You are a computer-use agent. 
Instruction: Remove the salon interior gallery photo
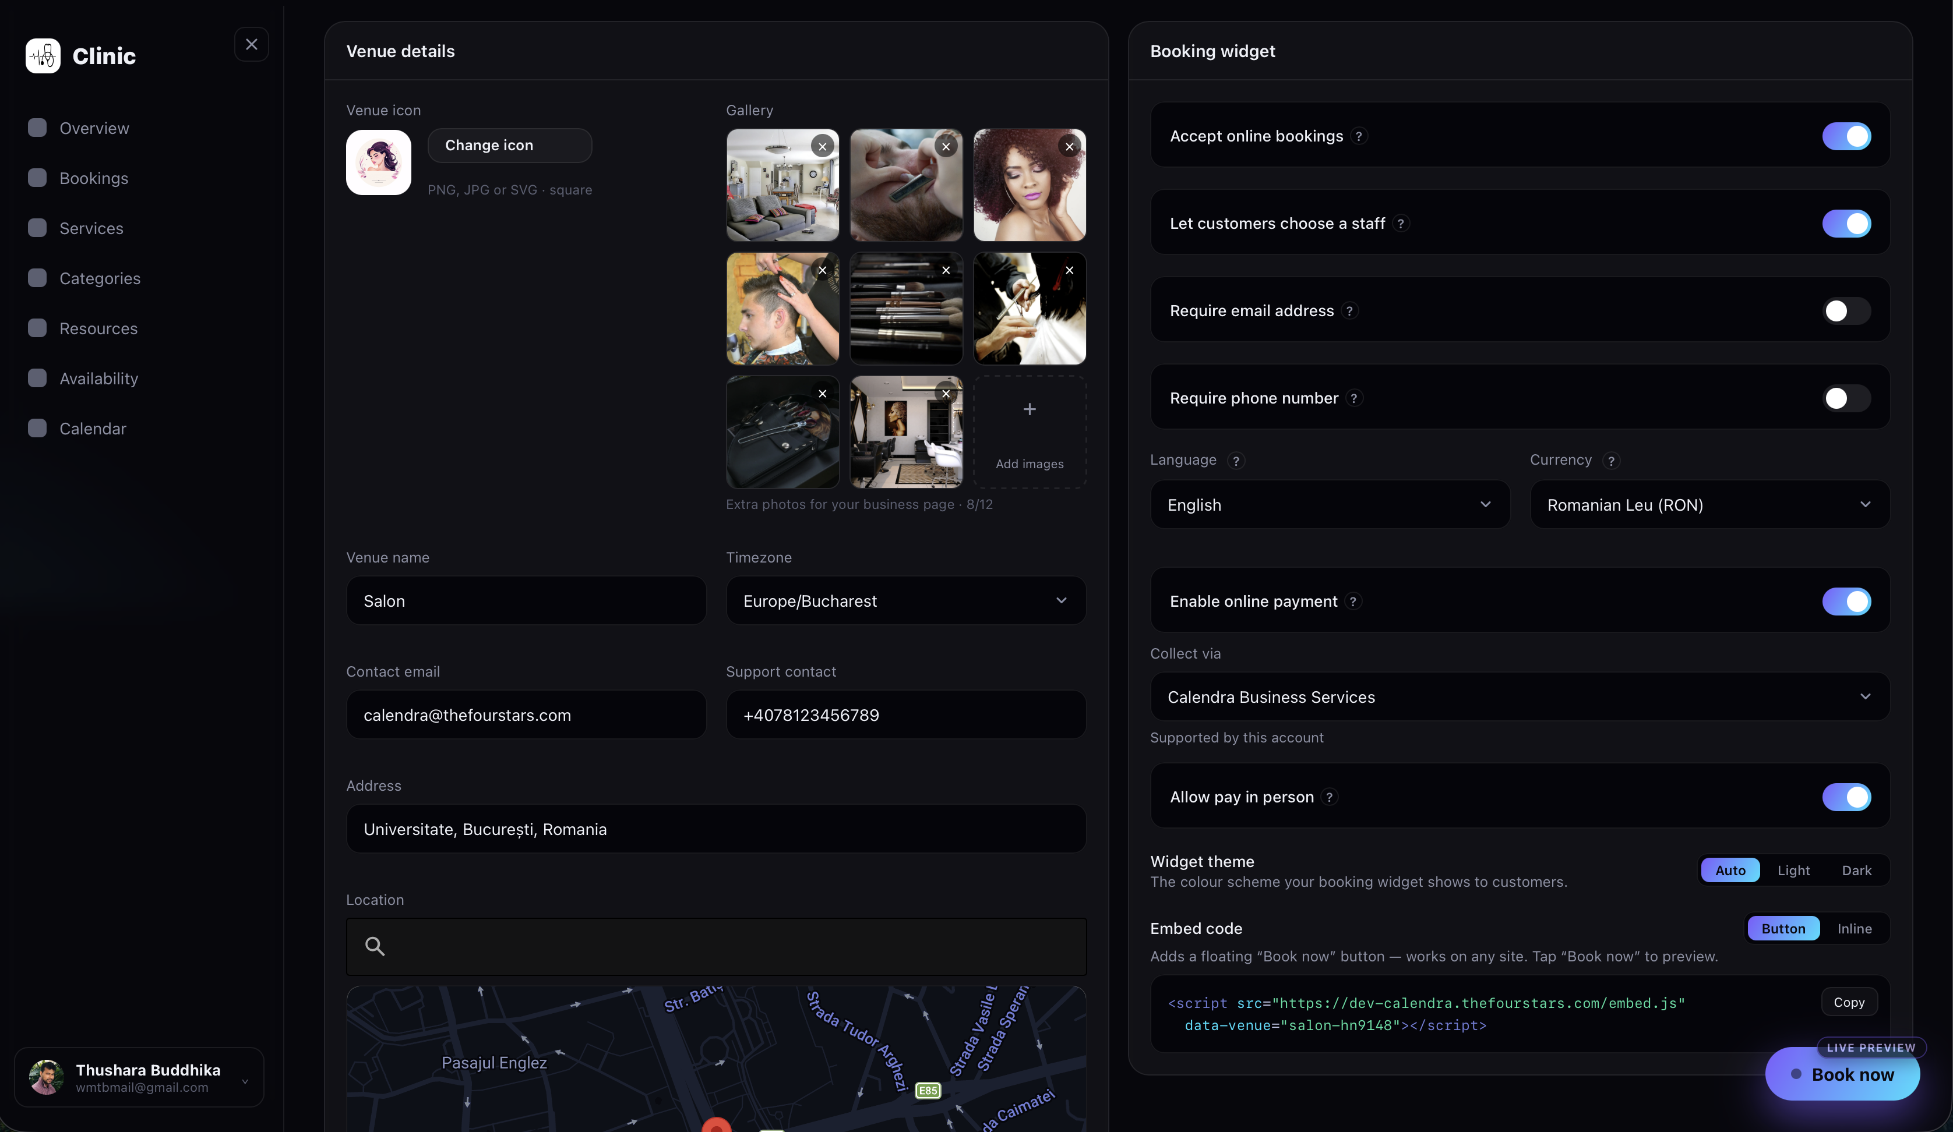tap(946, 394)
